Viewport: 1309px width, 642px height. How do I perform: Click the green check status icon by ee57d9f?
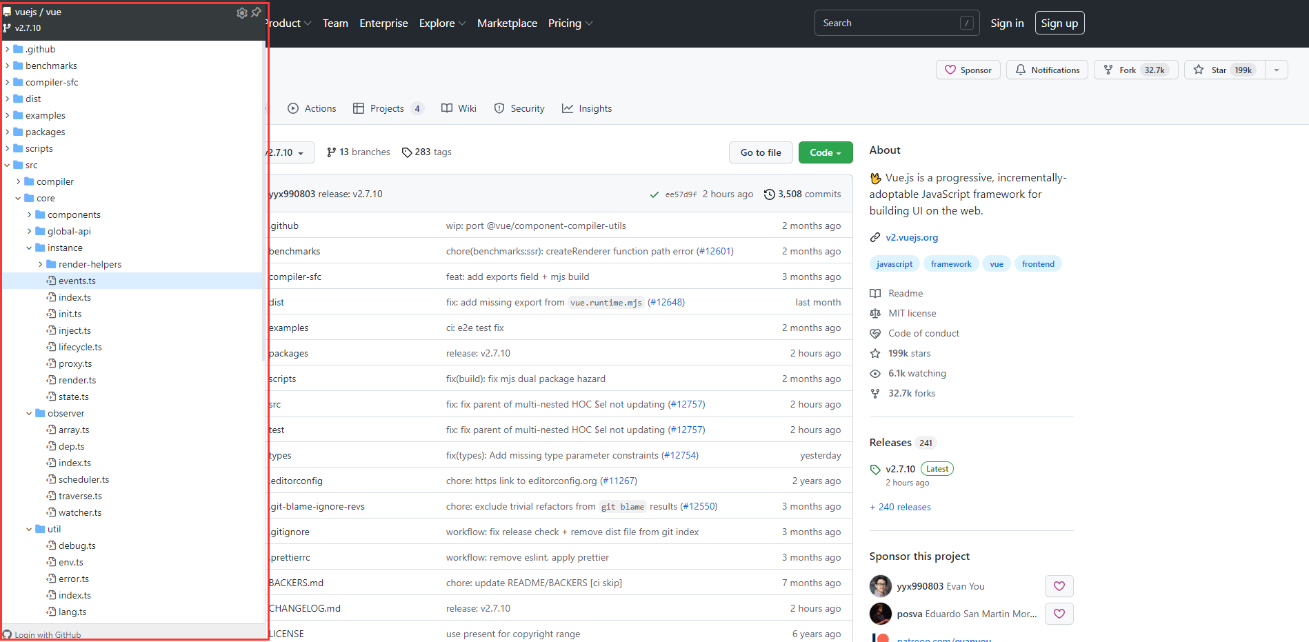[654, 194]
